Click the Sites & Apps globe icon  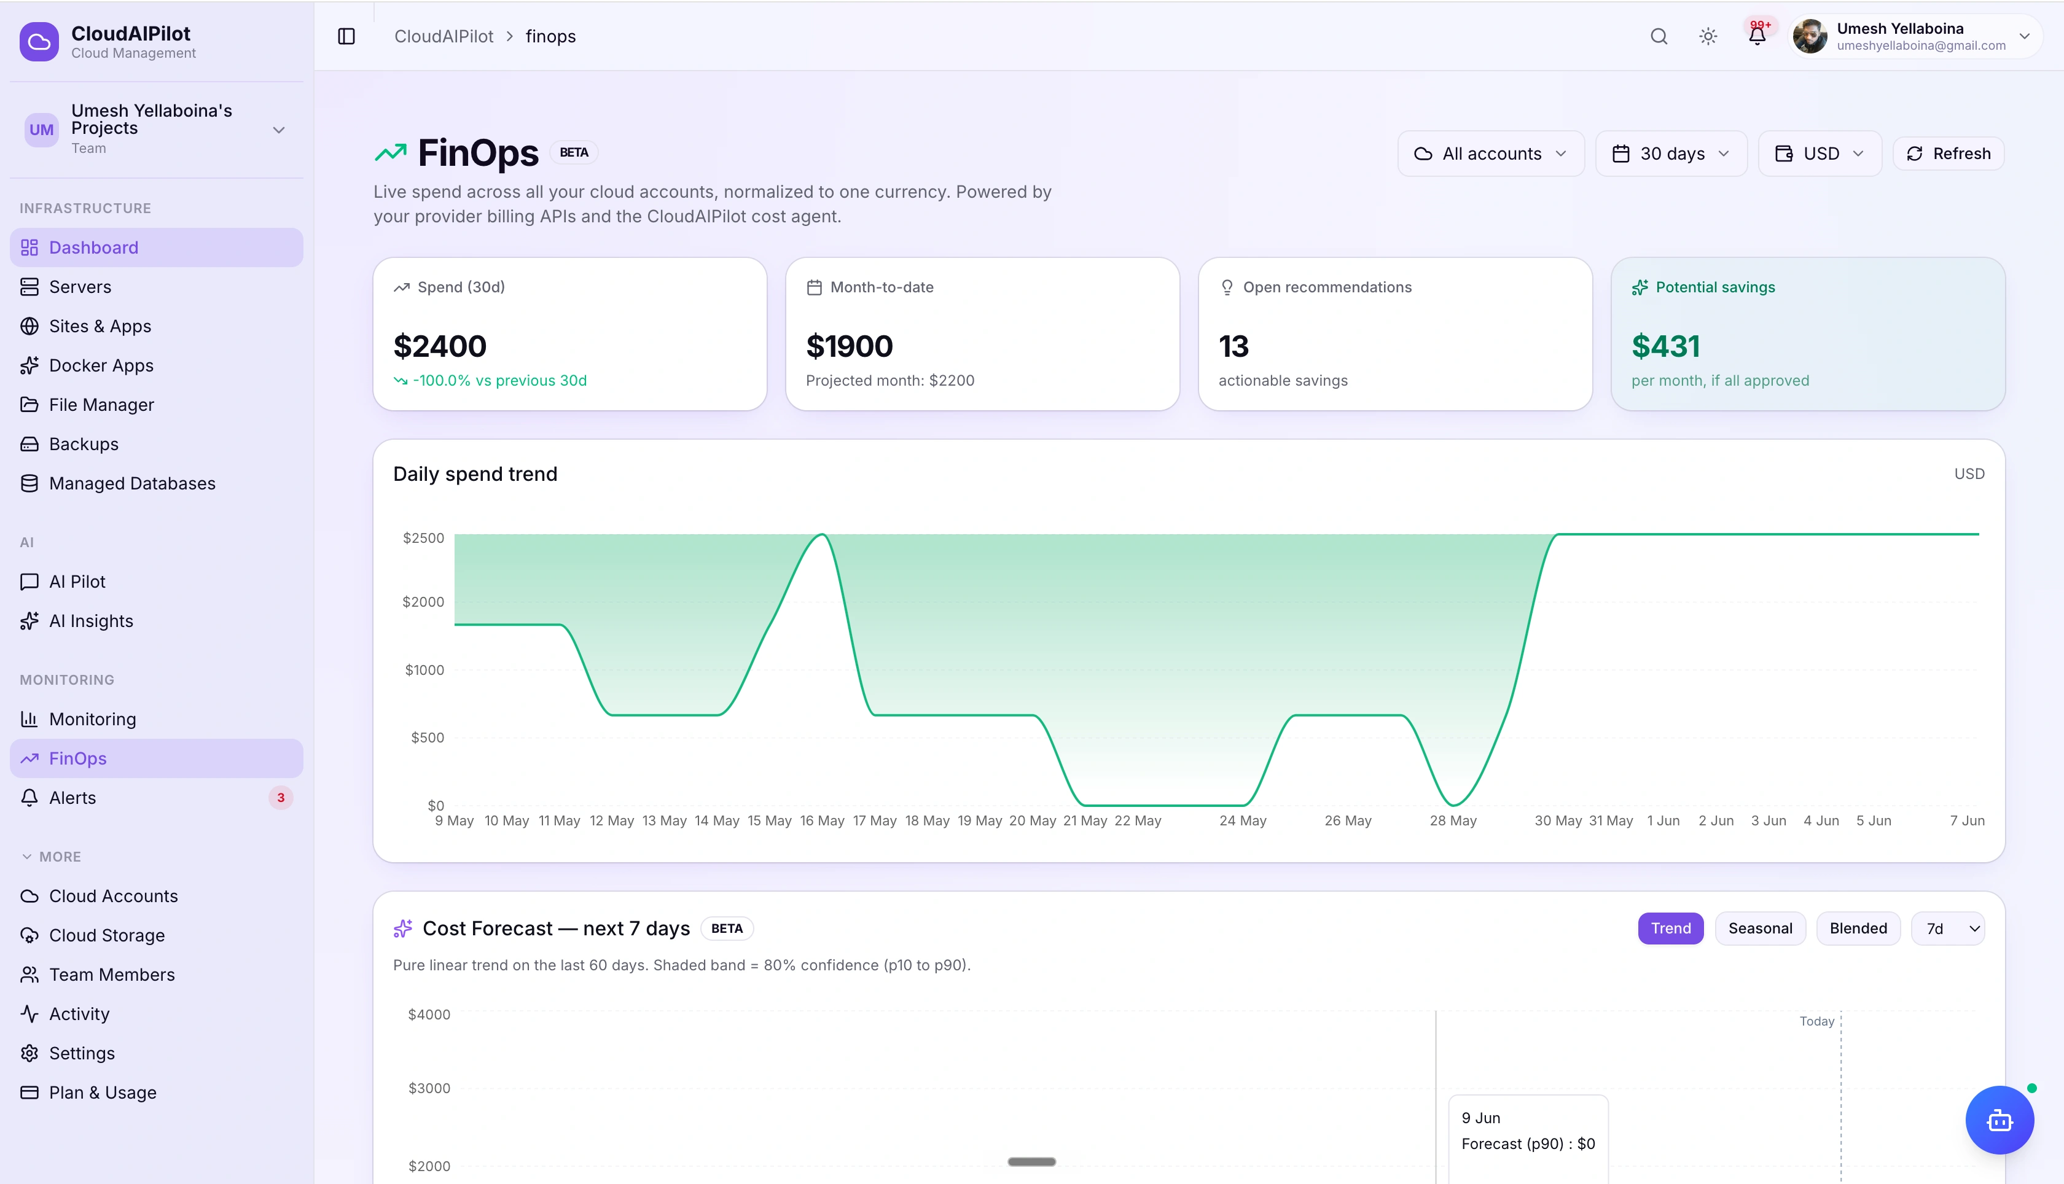pos(29,326)
